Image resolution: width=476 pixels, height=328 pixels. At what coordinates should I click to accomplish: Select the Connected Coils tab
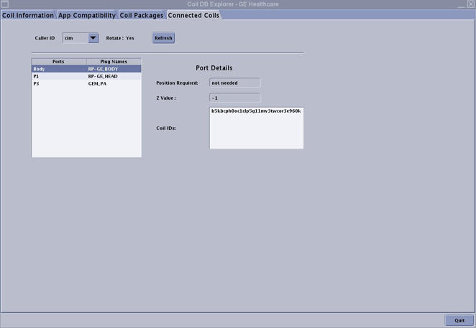point(193,15)
